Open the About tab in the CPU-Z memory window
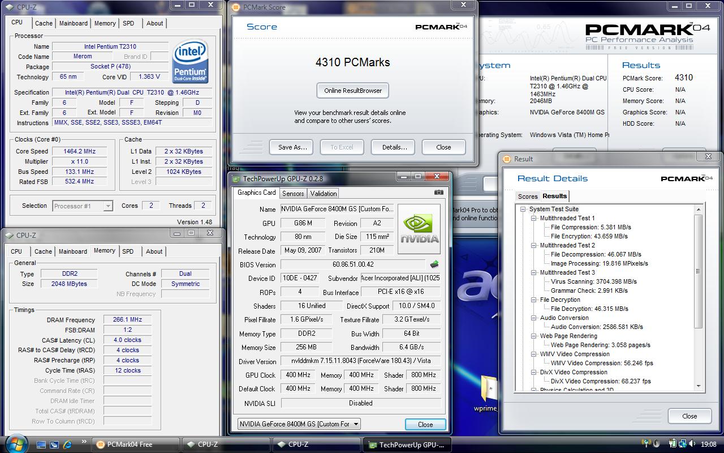Viewport: 724px width, 453px height. point(154,251)
